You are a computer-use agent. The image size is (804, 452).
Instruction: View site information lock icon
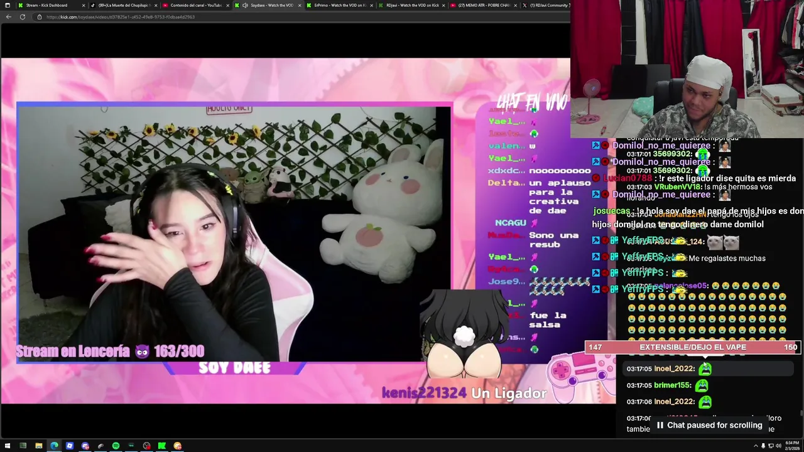pyautogui.click(x=40, y=17)
